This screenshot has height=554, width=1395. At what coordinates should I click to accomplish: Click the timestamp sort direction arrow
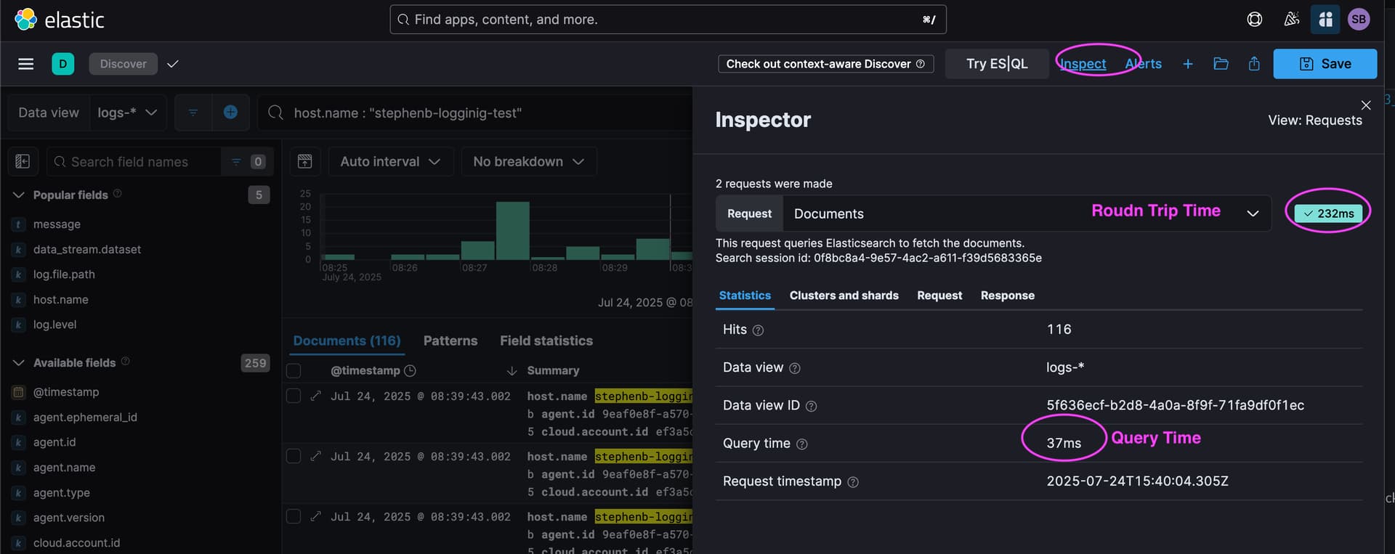(x=511, y=370)
